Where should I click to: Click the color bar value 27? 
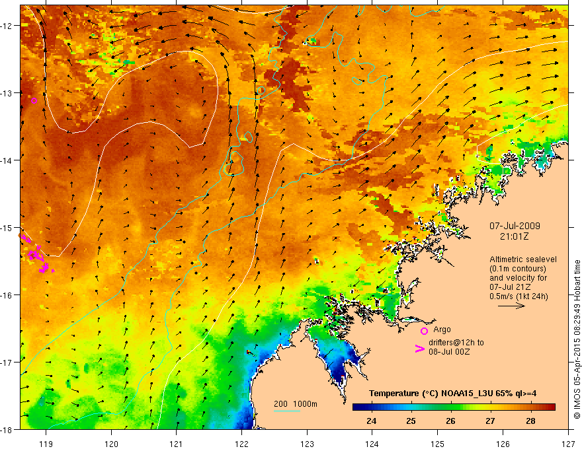click(490, 421)
